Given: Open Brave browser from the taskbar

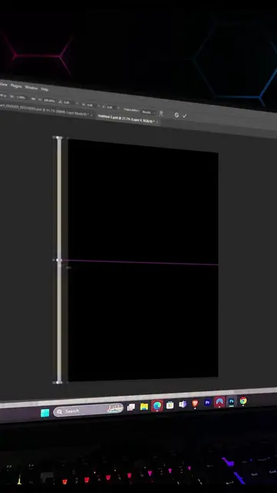Looking at the screenshot, I should (195, 404).
